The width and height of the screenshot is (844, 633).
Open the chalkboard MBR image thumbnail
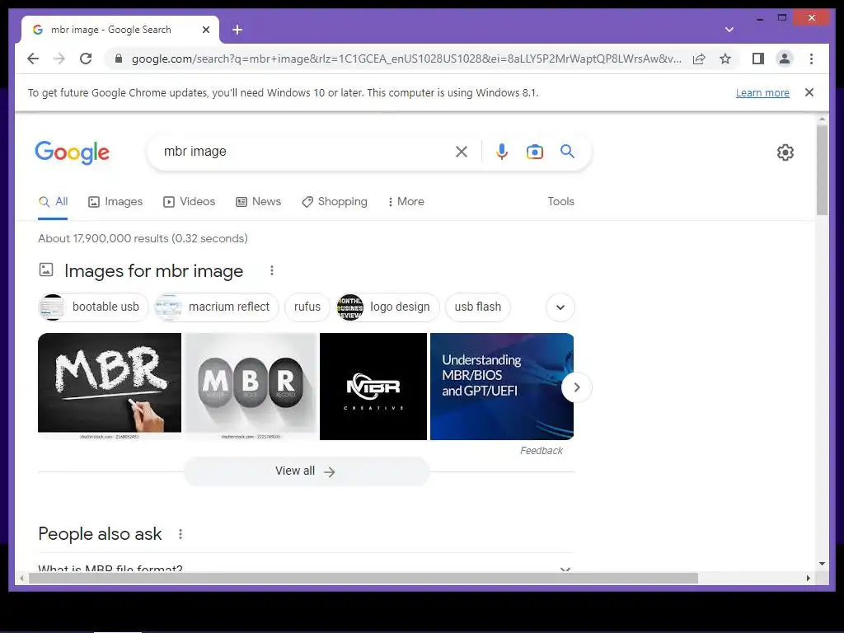tap(110, 387)
